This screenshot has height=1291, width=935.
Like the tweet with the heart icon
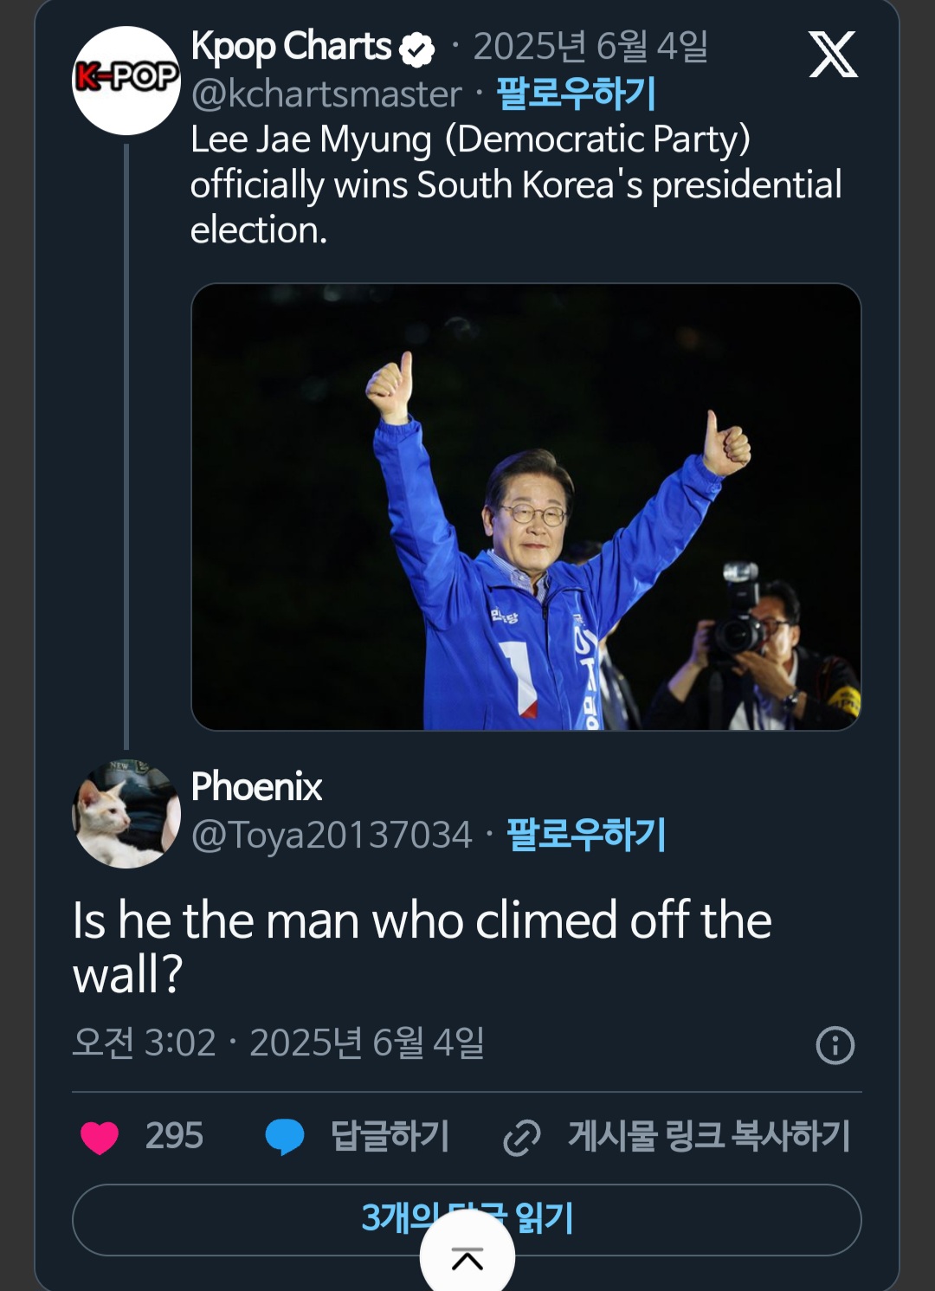tap(100, 1137)
